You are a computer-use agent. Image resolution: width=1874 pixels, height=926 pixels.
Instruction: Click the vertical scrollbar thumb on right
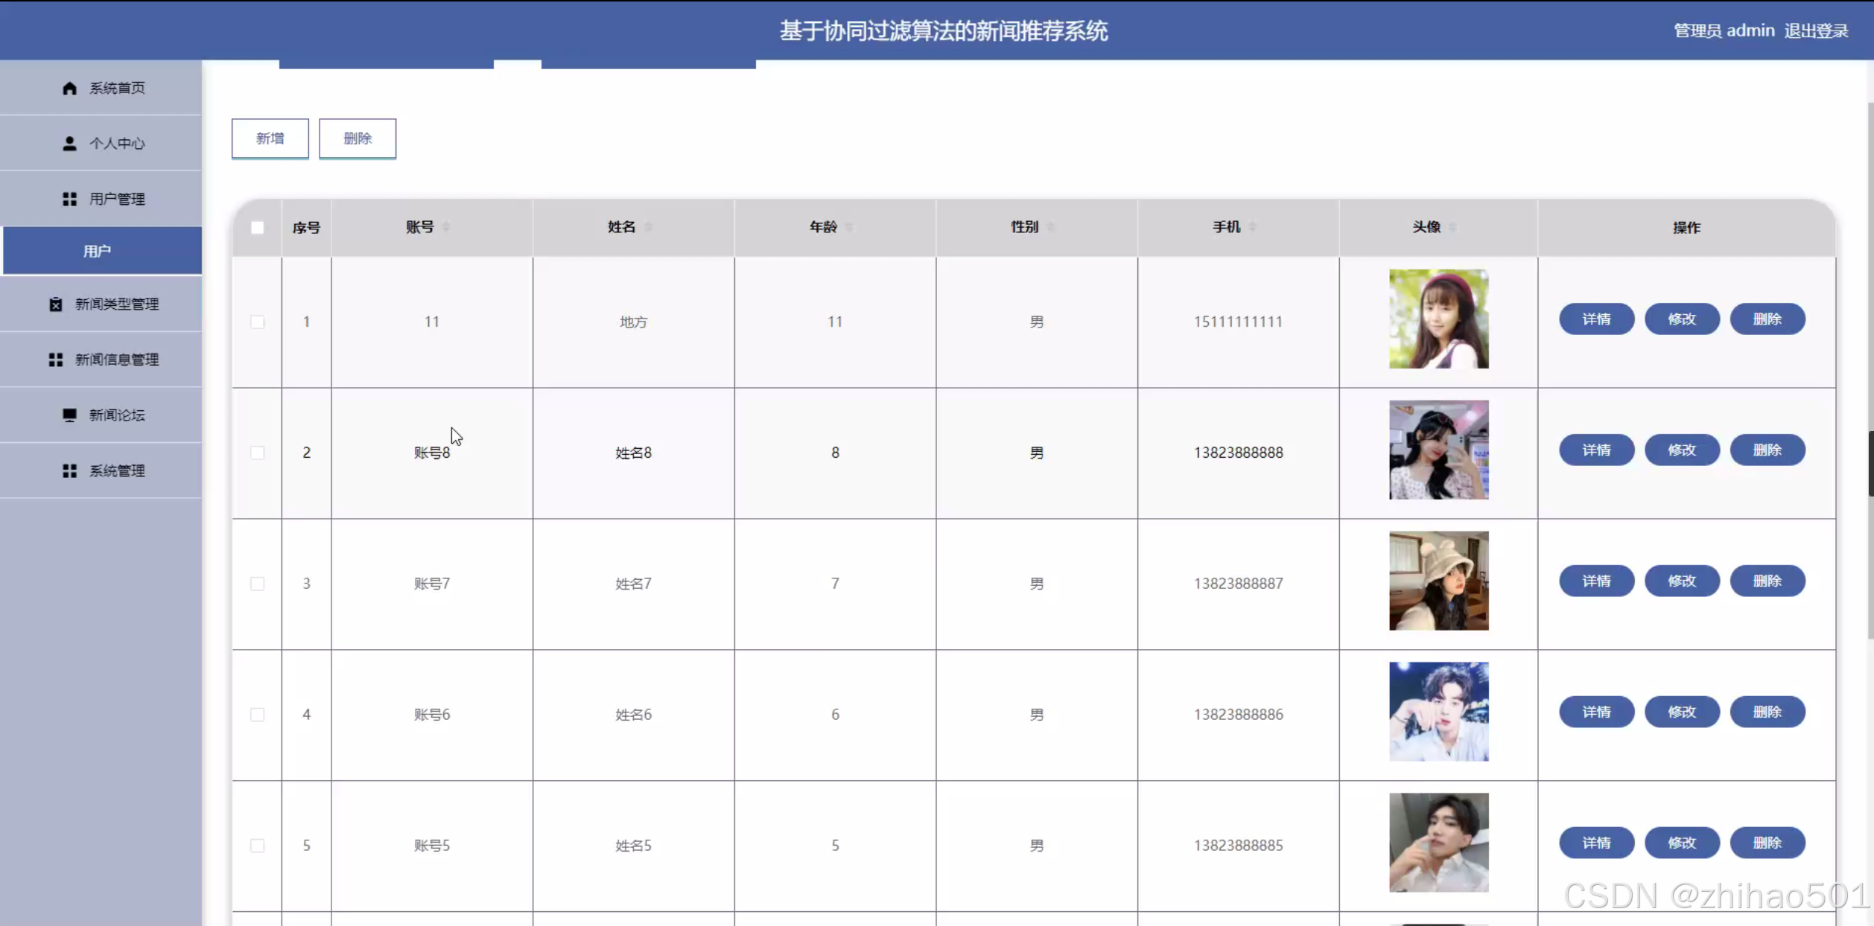[x=1870, y=463]
